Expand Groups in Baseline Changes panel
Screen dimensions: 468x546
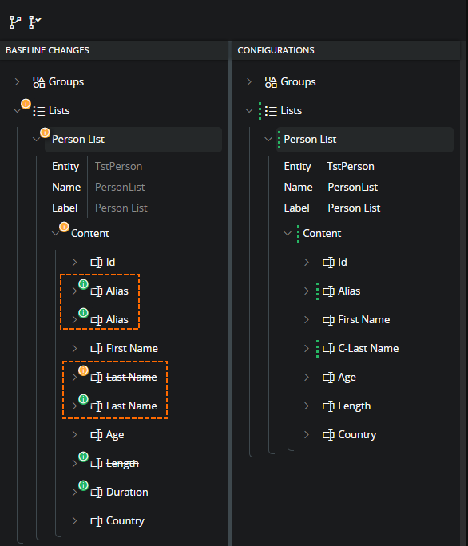point(17,82)
